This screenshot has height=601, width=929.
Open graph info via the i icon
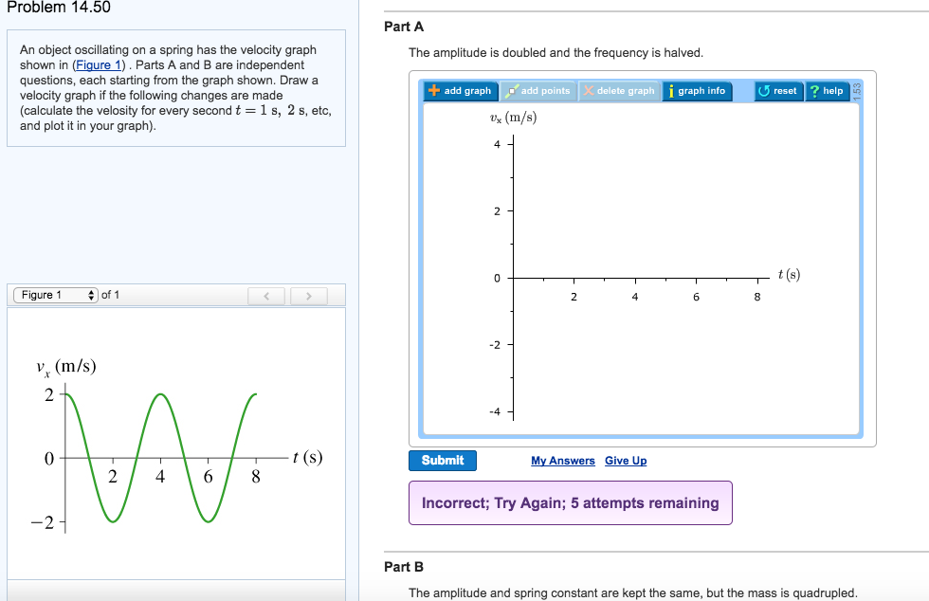pyautogui.click(x=673, y=91)
